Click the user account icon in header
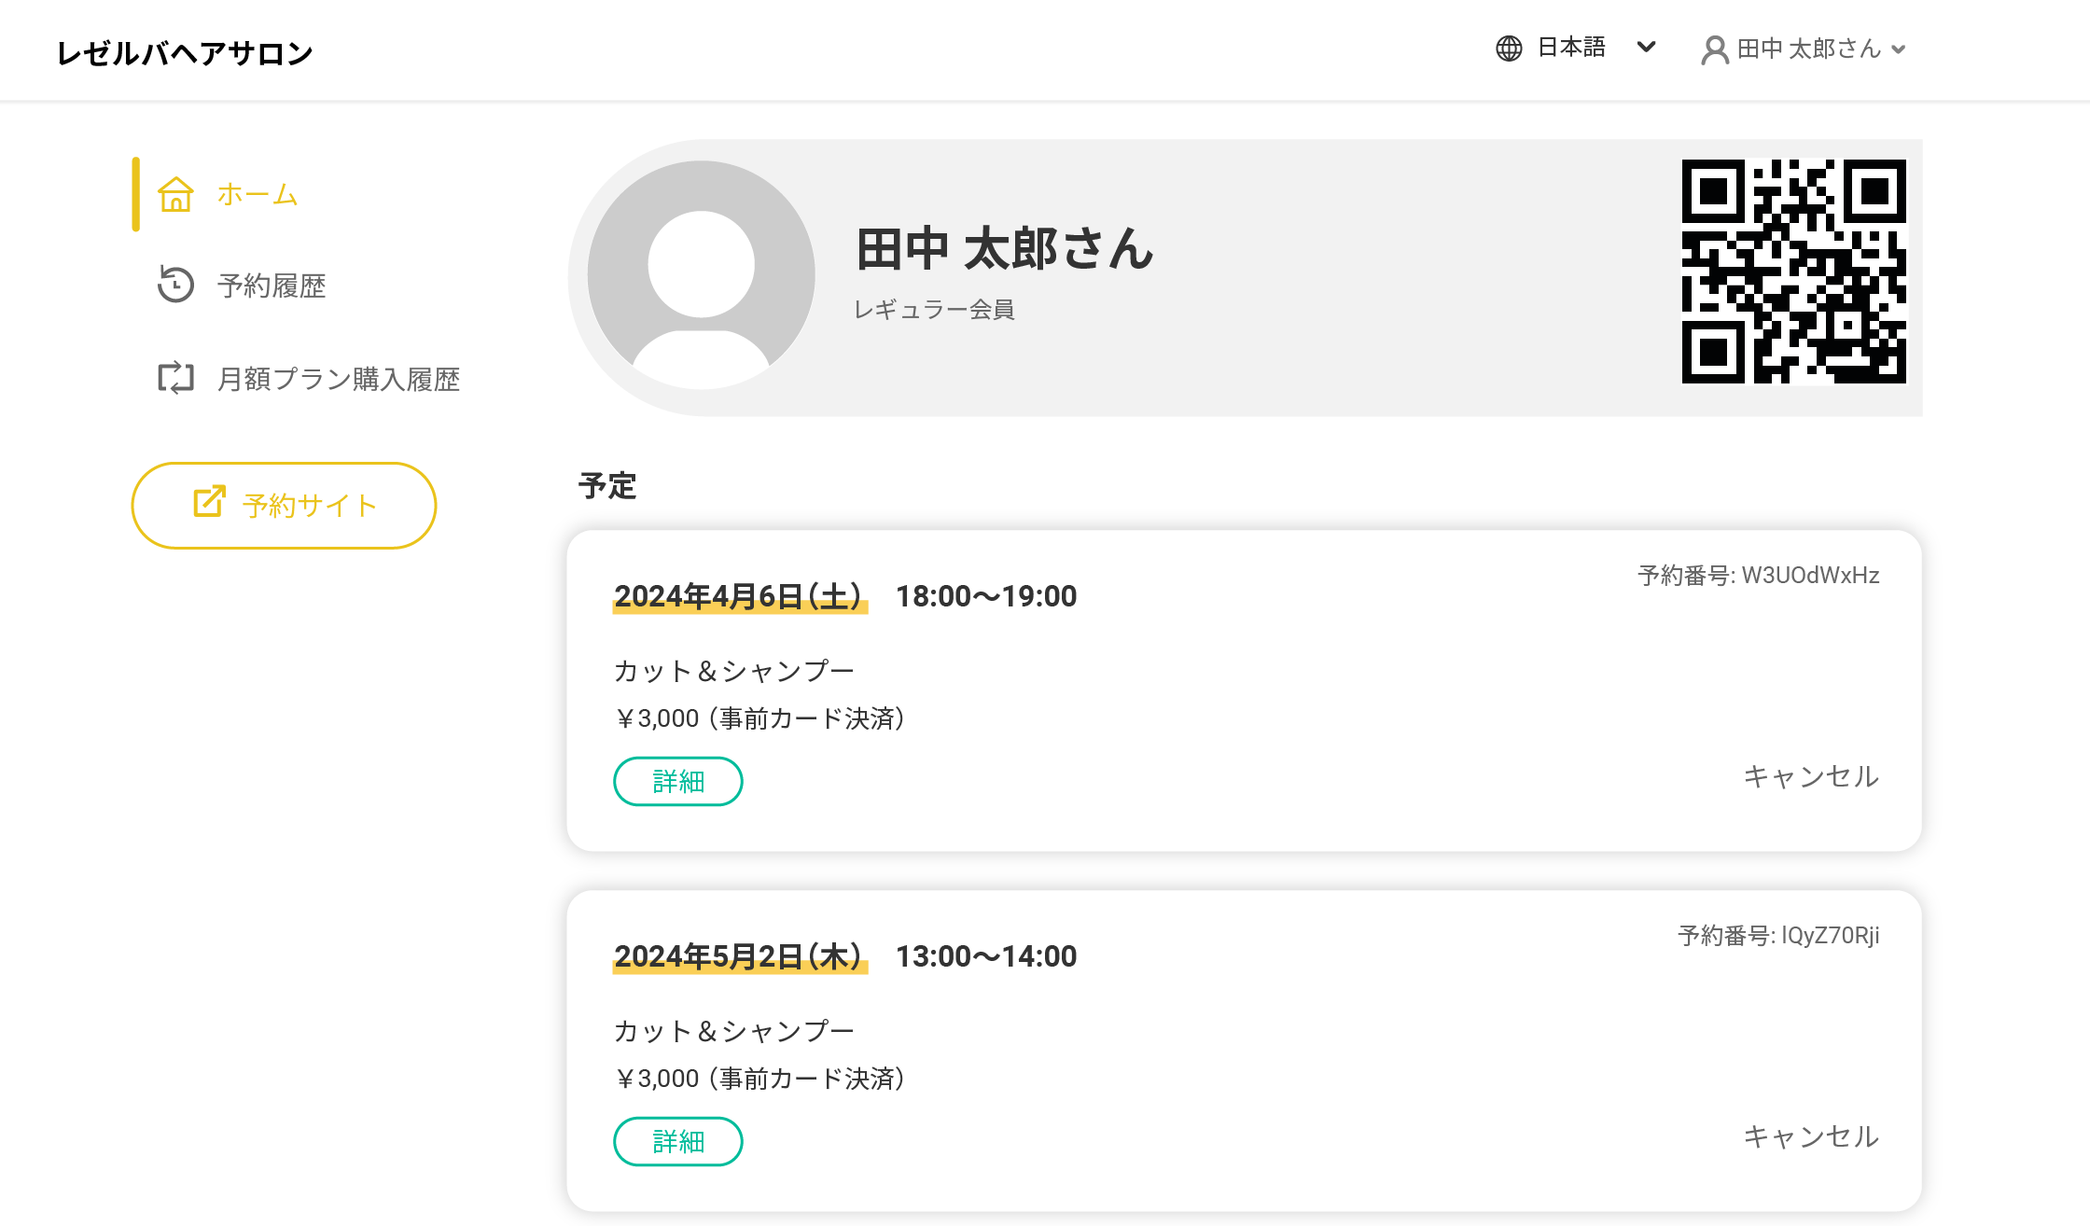The height and width of the screenshot is (1226, 2090). pyautogui.click(x=1715, y=49)
